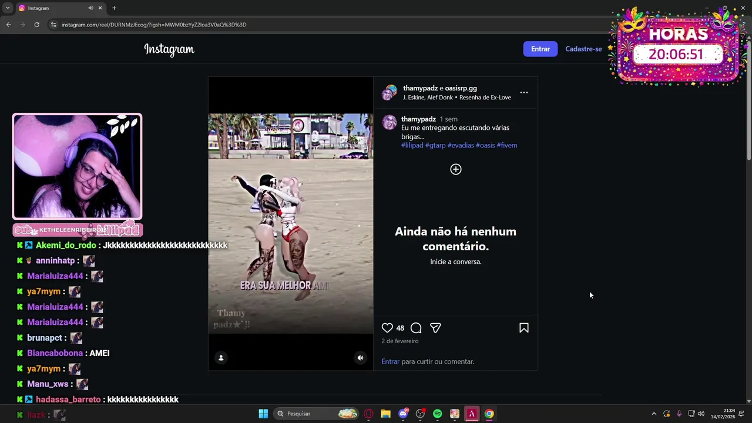752x423 pixels.
Task: Click the post date 2 de fevereiro
Action: point(400,341)
